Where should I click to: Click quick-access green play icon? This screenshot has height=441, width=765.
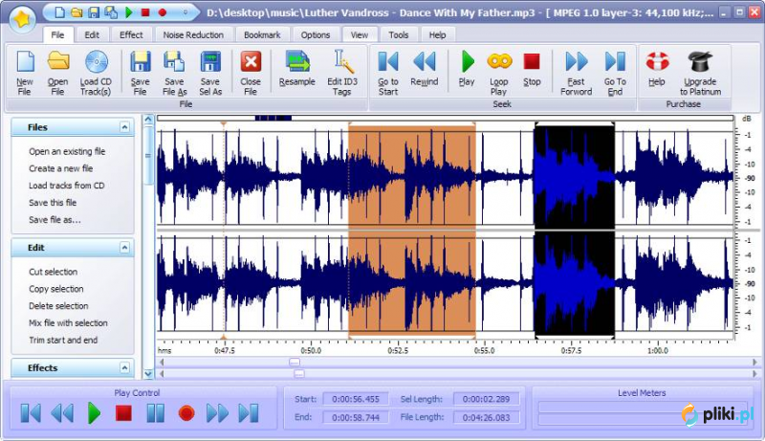(129, 12)
